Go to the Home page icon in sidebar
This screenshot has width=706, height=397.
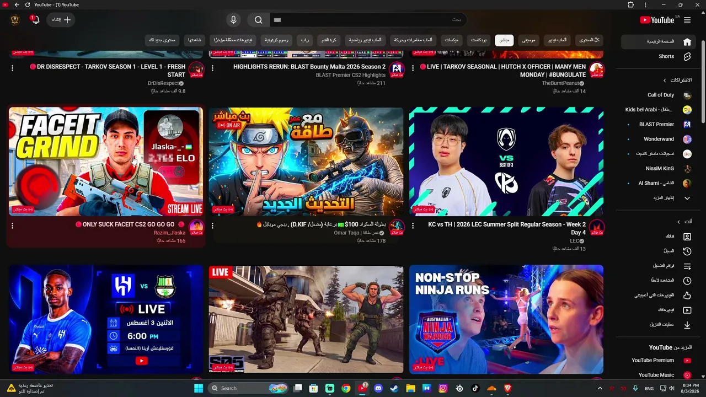click(687, 42)
